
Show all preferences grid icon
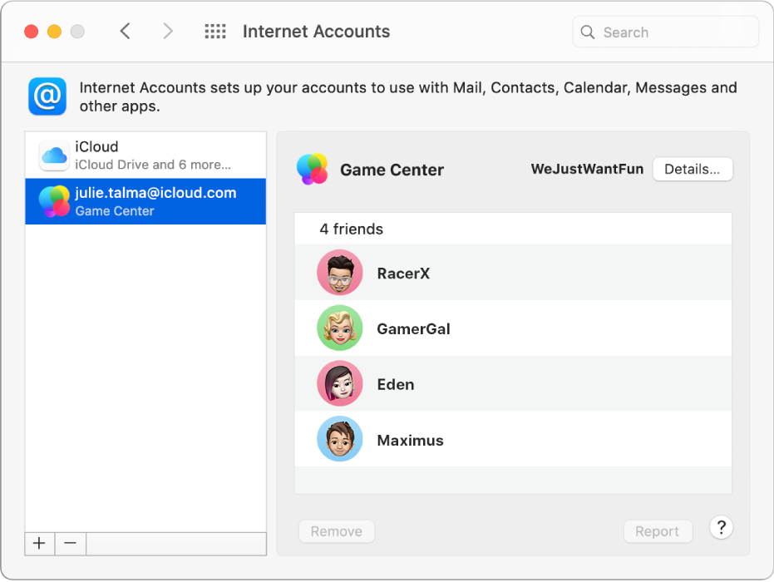(x=215, y=32)
